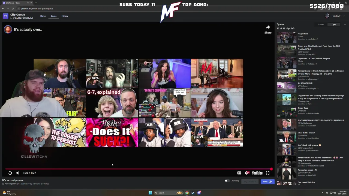Mute the video player volume
The width and height of the screenshot is (349, 196).
tap(18, 173)
